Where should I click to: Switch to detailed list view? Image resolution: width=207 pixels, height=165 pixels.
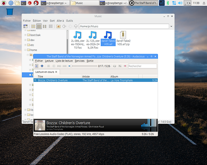pos(45,26)
